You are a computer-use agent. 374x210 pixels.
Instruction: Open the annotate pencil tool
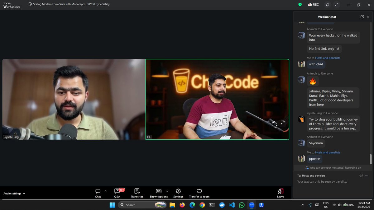click(x=328, y=5)
